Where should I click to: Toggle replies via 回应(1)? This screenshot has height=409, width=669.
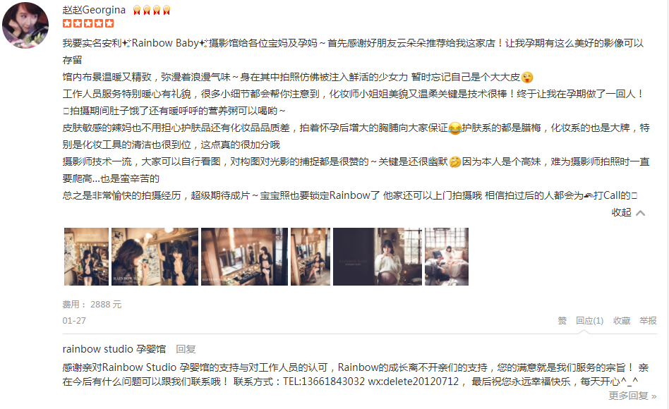[x=590, y=321]
